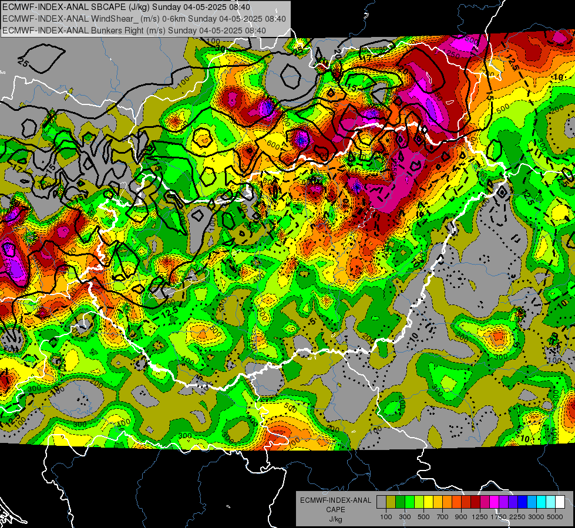The width and height of the screenshot is (575, 528).
Task: Click the 3000 legend scale value
Action: click(536, 517)
